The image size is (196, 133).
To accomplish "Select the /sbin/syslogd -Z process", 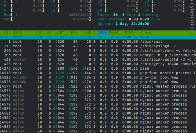I will pos(98,46).
